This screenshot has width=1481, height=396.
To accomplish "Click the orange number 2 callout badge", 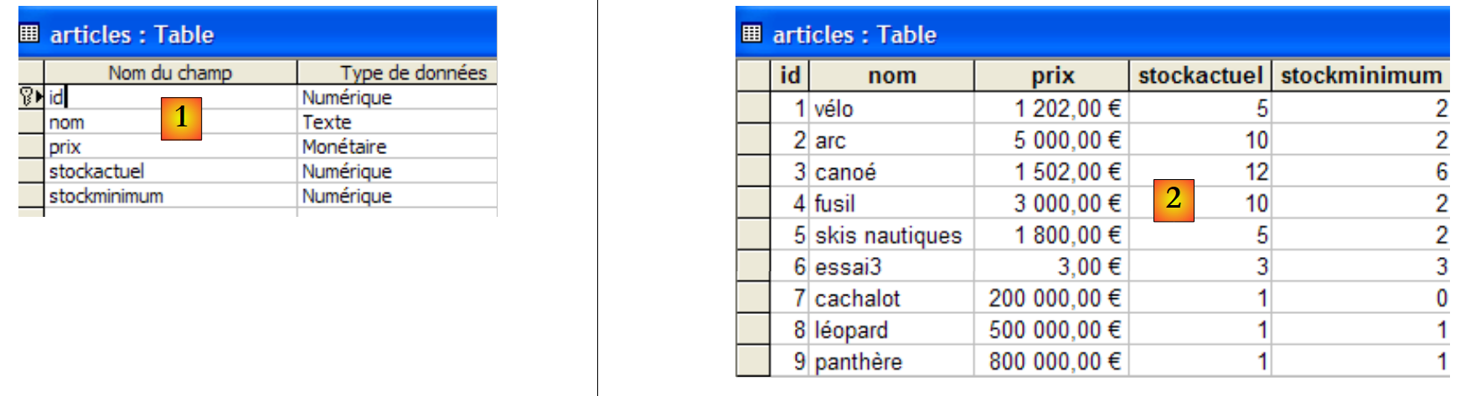I will point(1173,199).
